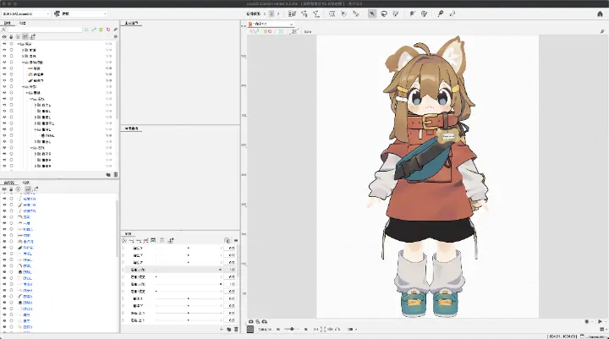Click new folder icon under the parts tree
Viewport: 609px width, 339px height.
point(108,175)
